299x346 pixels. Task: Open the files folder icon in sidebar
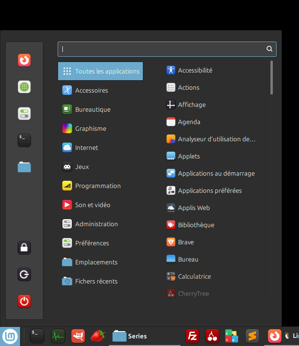click(24, 167)
